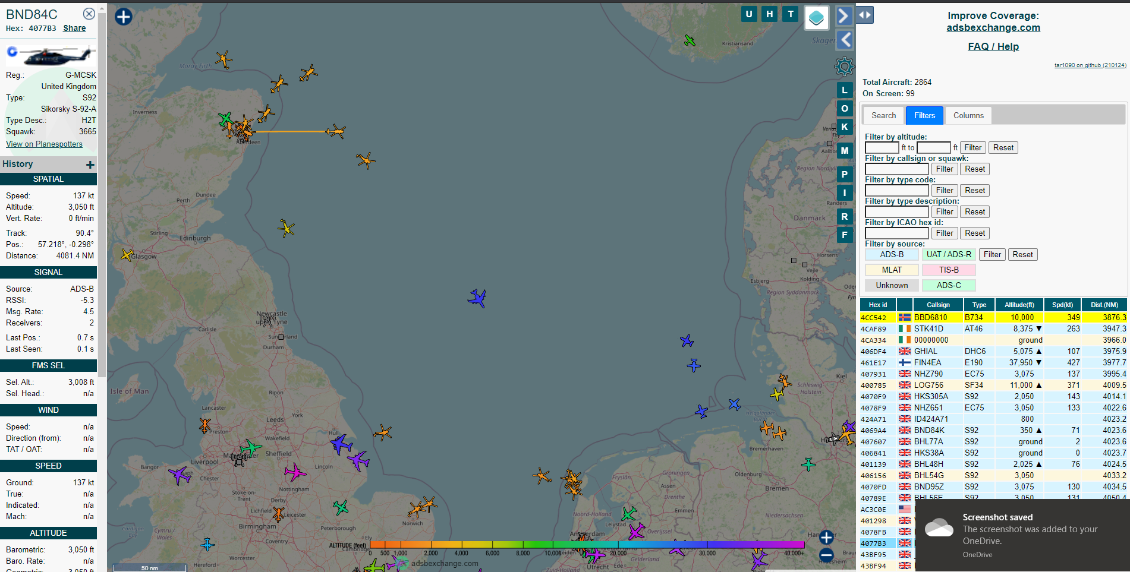Toggle the U map button
The height and width of the screenshot is (572, 1130).
click(749, 14)
